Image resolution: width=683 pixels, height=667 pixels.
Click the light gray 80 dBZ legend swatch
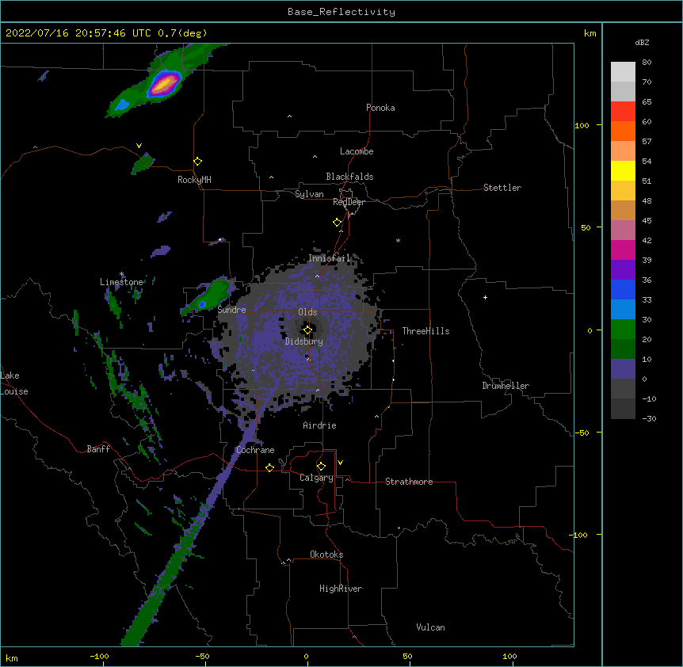coord(623,71)
